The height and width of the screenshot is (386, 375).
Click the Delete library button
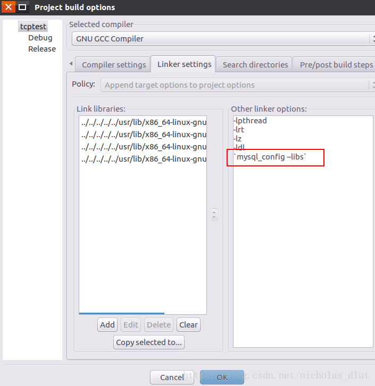(159, 325)
